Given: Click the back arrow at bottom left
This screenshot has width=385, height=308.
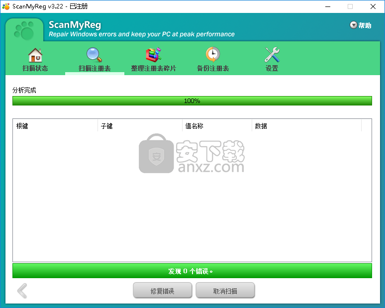Looking at the screenshot, I should point(22,291).
